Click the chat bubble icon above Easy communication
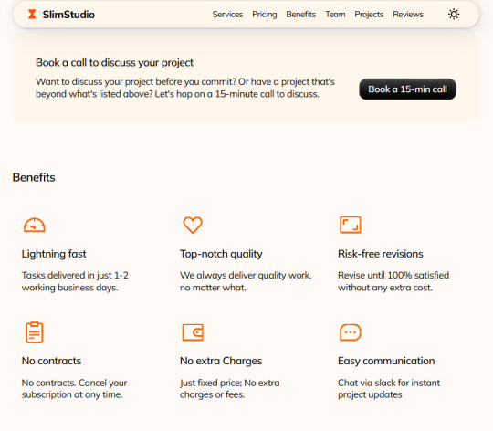 [351, 332]
